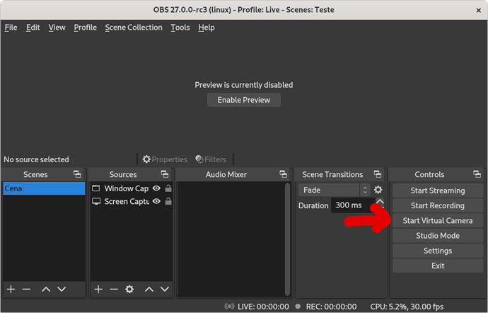488x313 pixels.
Task: Move the source up in the Sources list
Action: (149, 290)
